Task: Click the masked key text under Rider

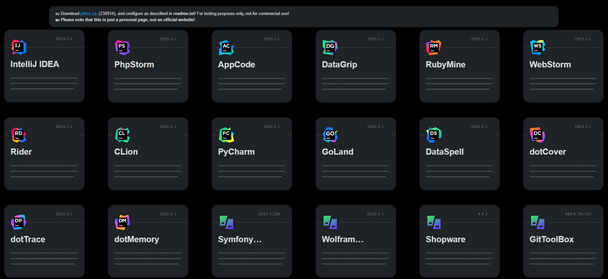Action: [x=44, y=171]
